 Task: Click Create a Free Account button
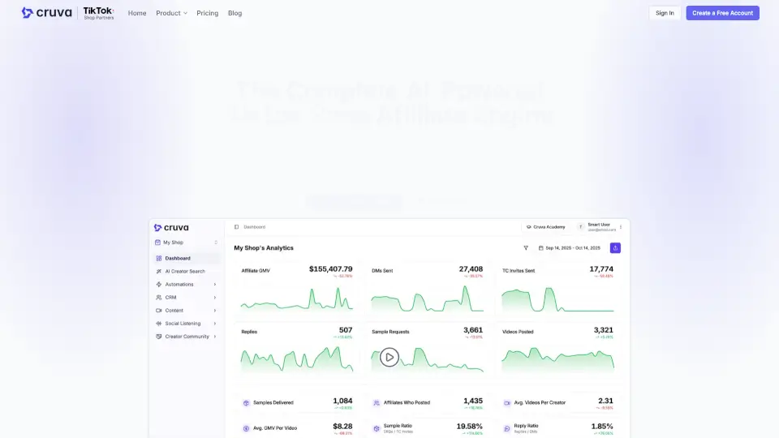(x=722, y=13)
